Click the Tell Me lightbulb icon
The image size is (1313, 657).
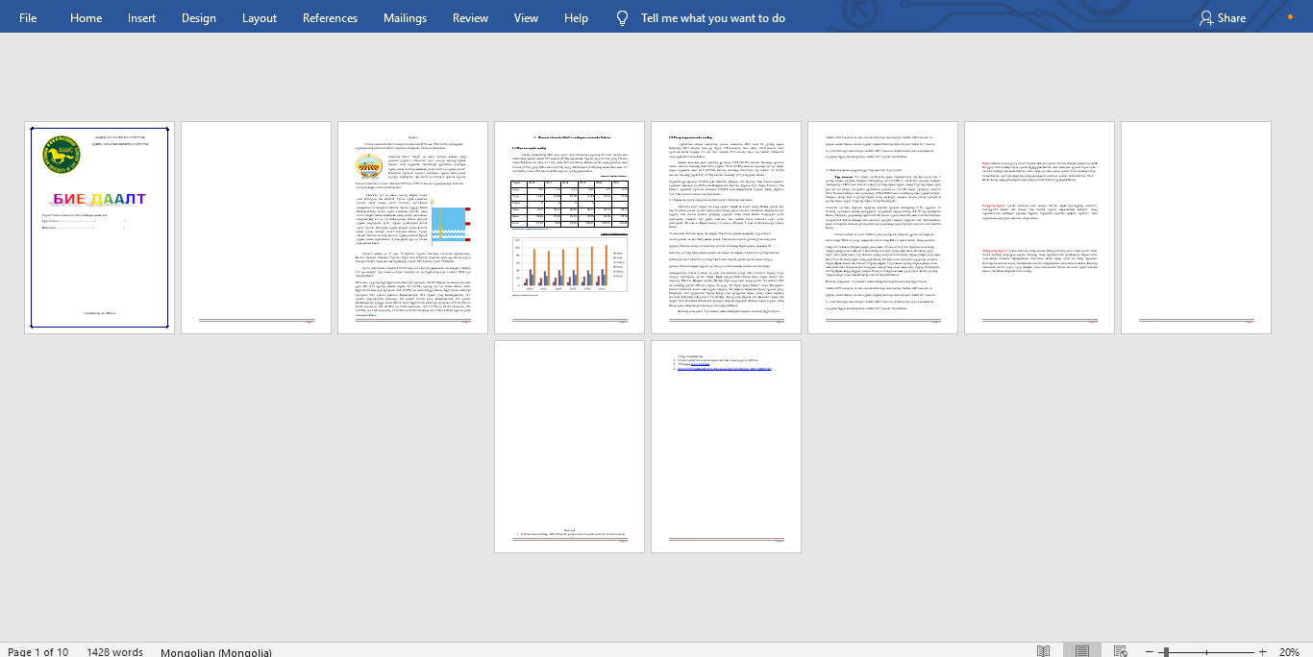pos(622,18)
